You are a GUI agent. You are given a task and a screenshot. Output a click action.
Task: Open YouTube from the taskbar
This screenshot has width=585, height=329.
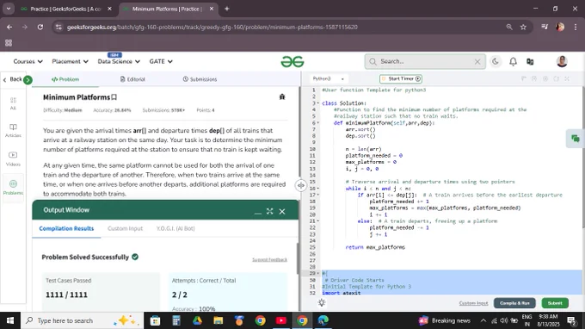281,320
